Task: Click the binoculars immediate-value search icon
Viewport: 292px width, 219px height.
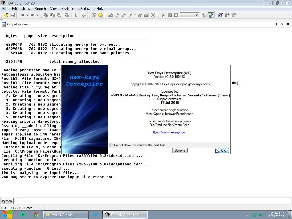Action: (46, 15)
